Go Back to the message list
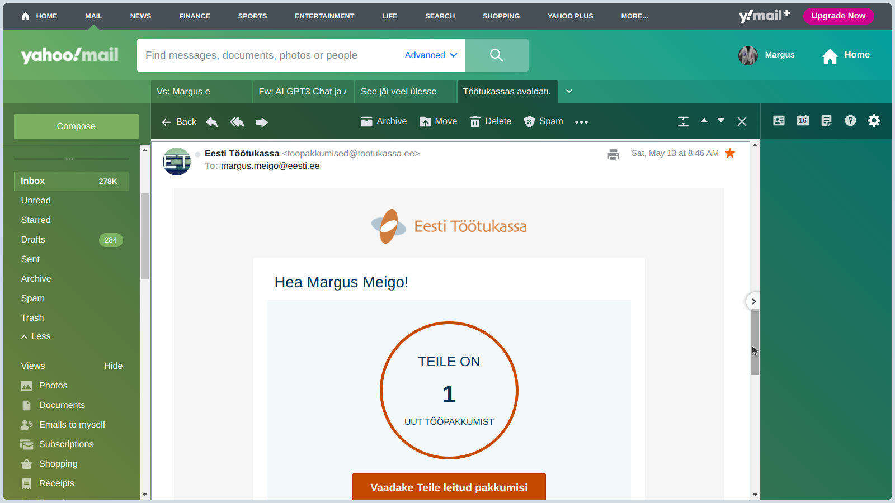The height and width of the screenshot is (503, 895). (179, 122)
